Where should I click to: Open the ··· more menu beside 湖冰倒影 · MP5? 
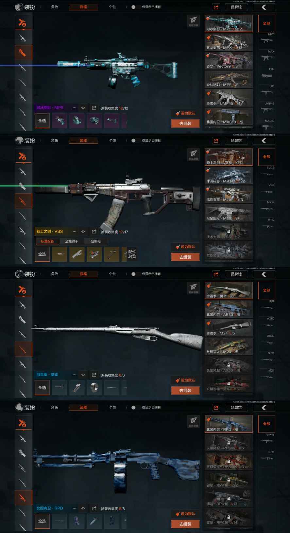[75, 108]
